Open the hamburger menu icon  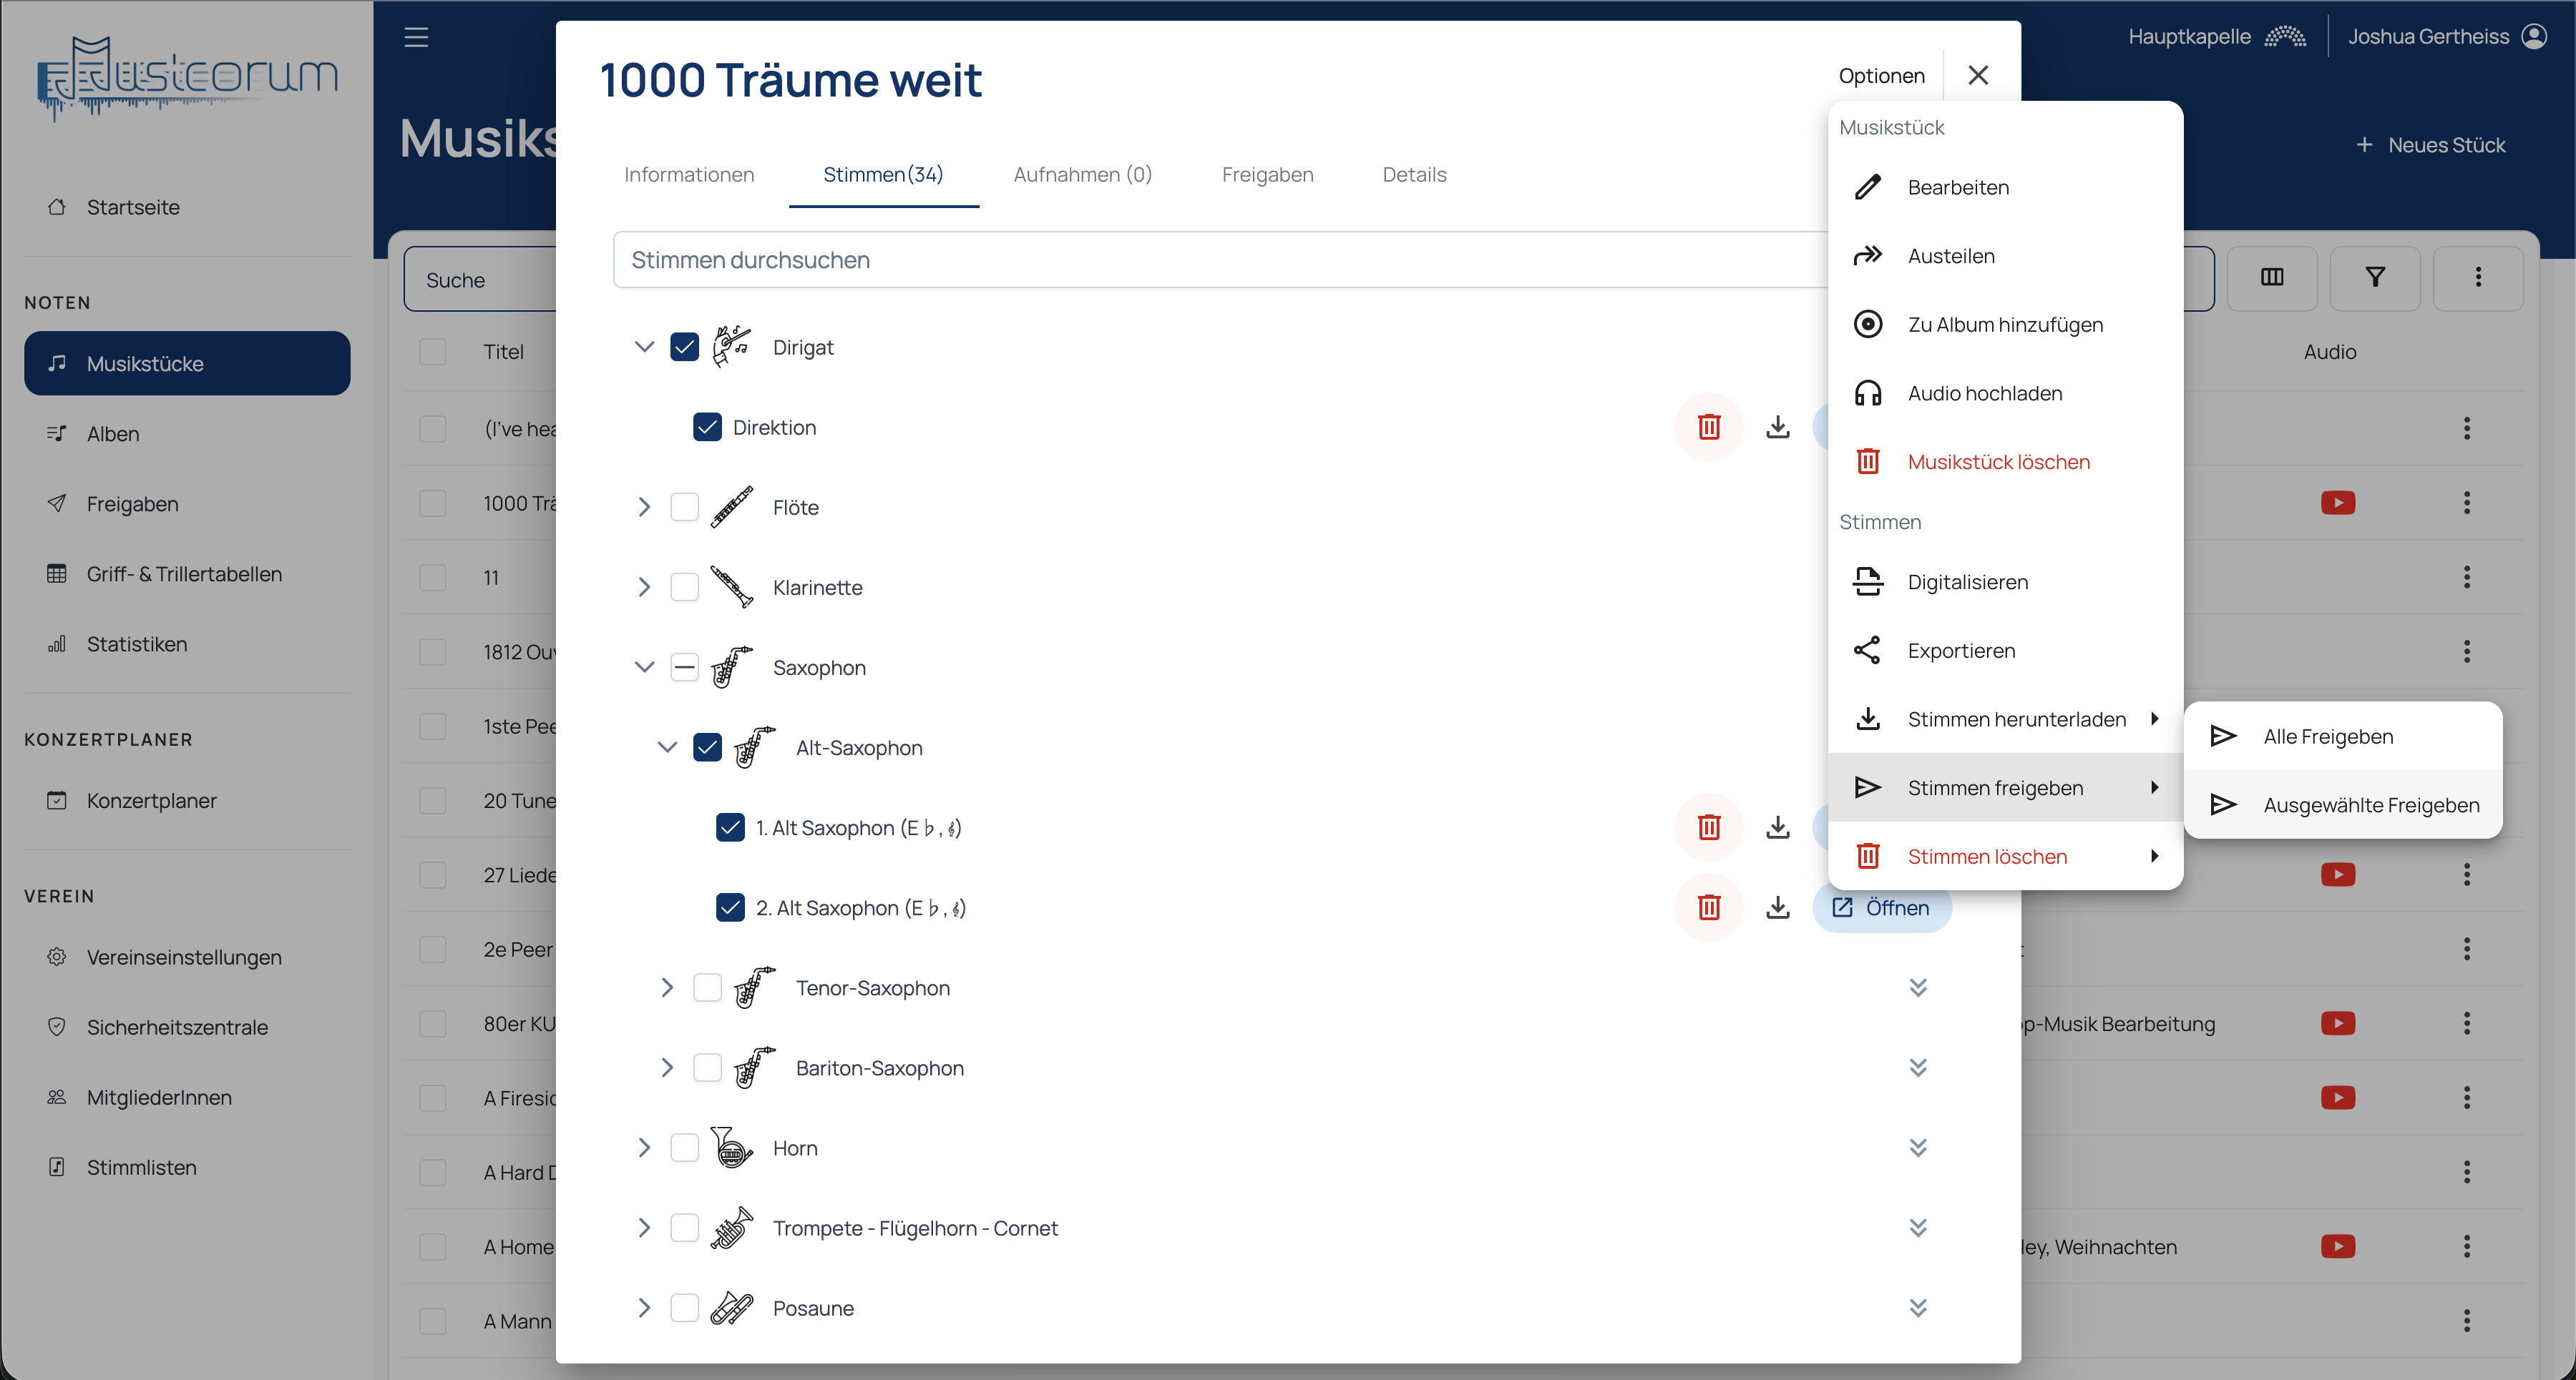point(416,38)
